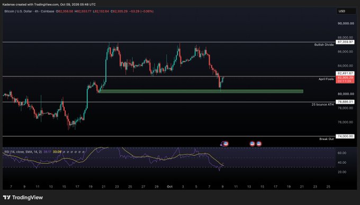Open the economic event flag near Oct 9

pos(226,144)
